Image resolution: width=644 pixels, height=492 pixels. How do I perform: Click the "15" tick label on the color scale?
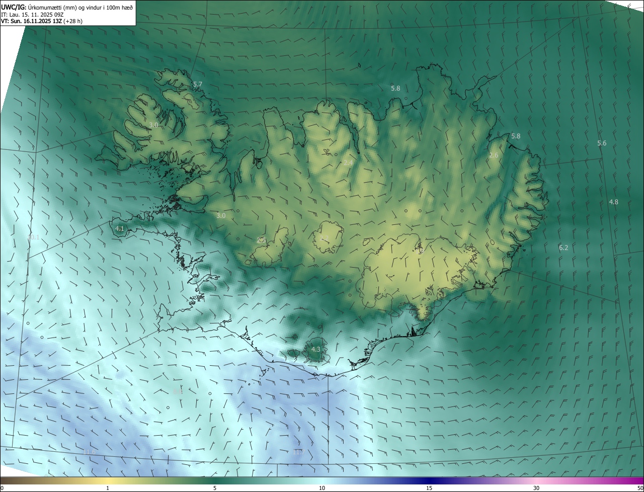pos(429,488)
